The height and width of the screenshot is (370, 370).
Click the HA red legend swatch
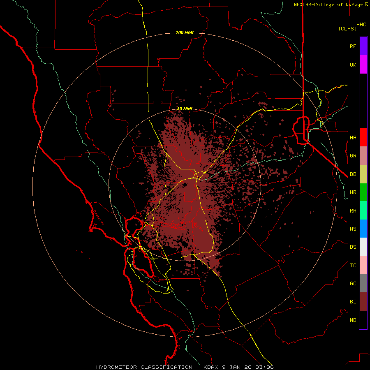363,137
